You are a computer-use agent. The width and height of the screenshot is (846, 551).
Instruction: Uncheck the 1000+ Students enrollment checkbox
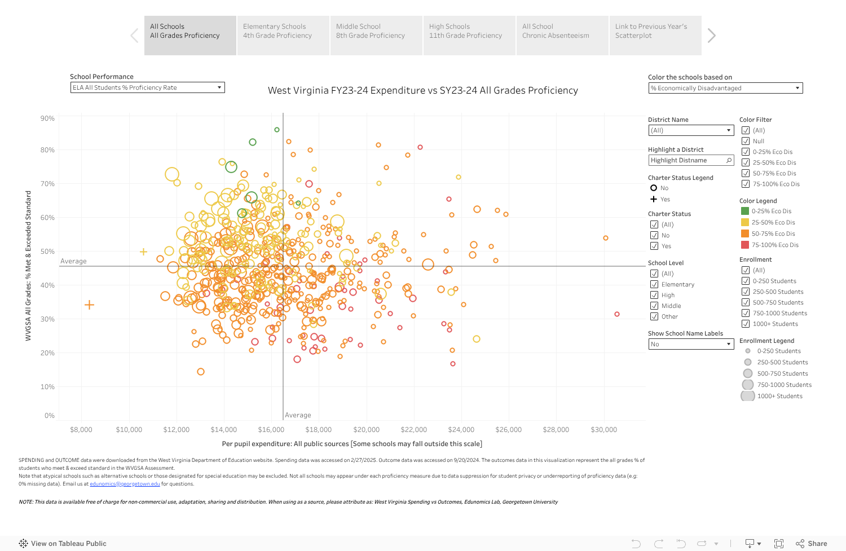coord(746,324)
